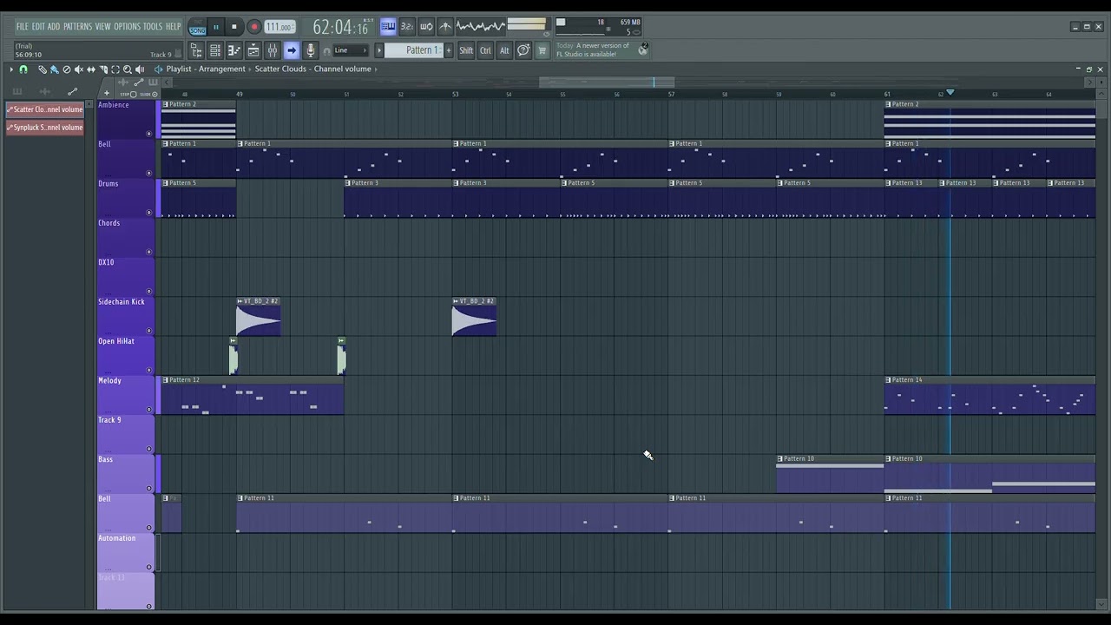
Task: Open the PATTERNS menu
Action: pos(77,26)
